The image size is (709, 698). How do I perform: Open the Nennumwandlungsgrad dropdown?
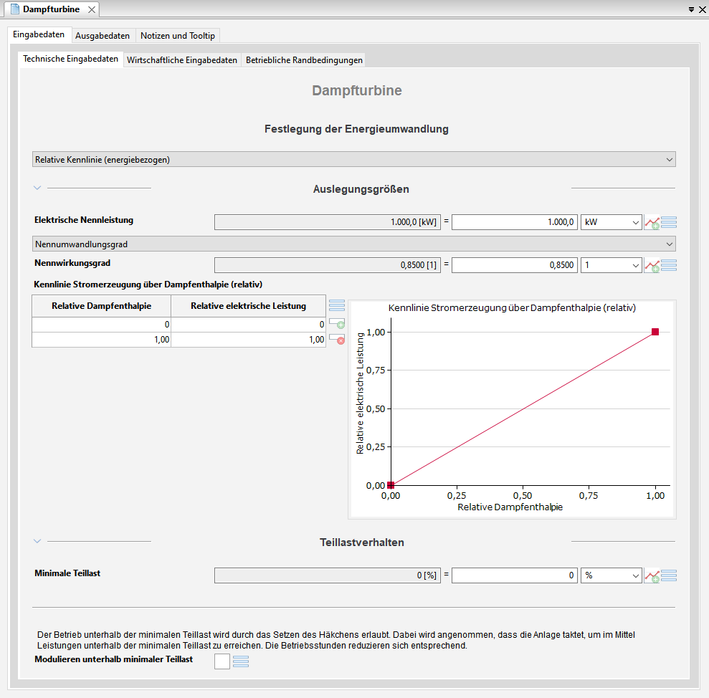coord(354,244)
